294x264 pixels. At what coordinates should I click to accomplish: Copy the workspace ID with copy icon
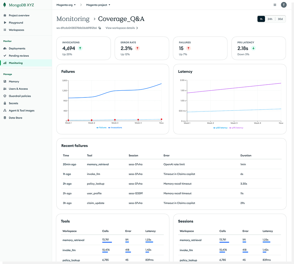[x=100, y=28]
